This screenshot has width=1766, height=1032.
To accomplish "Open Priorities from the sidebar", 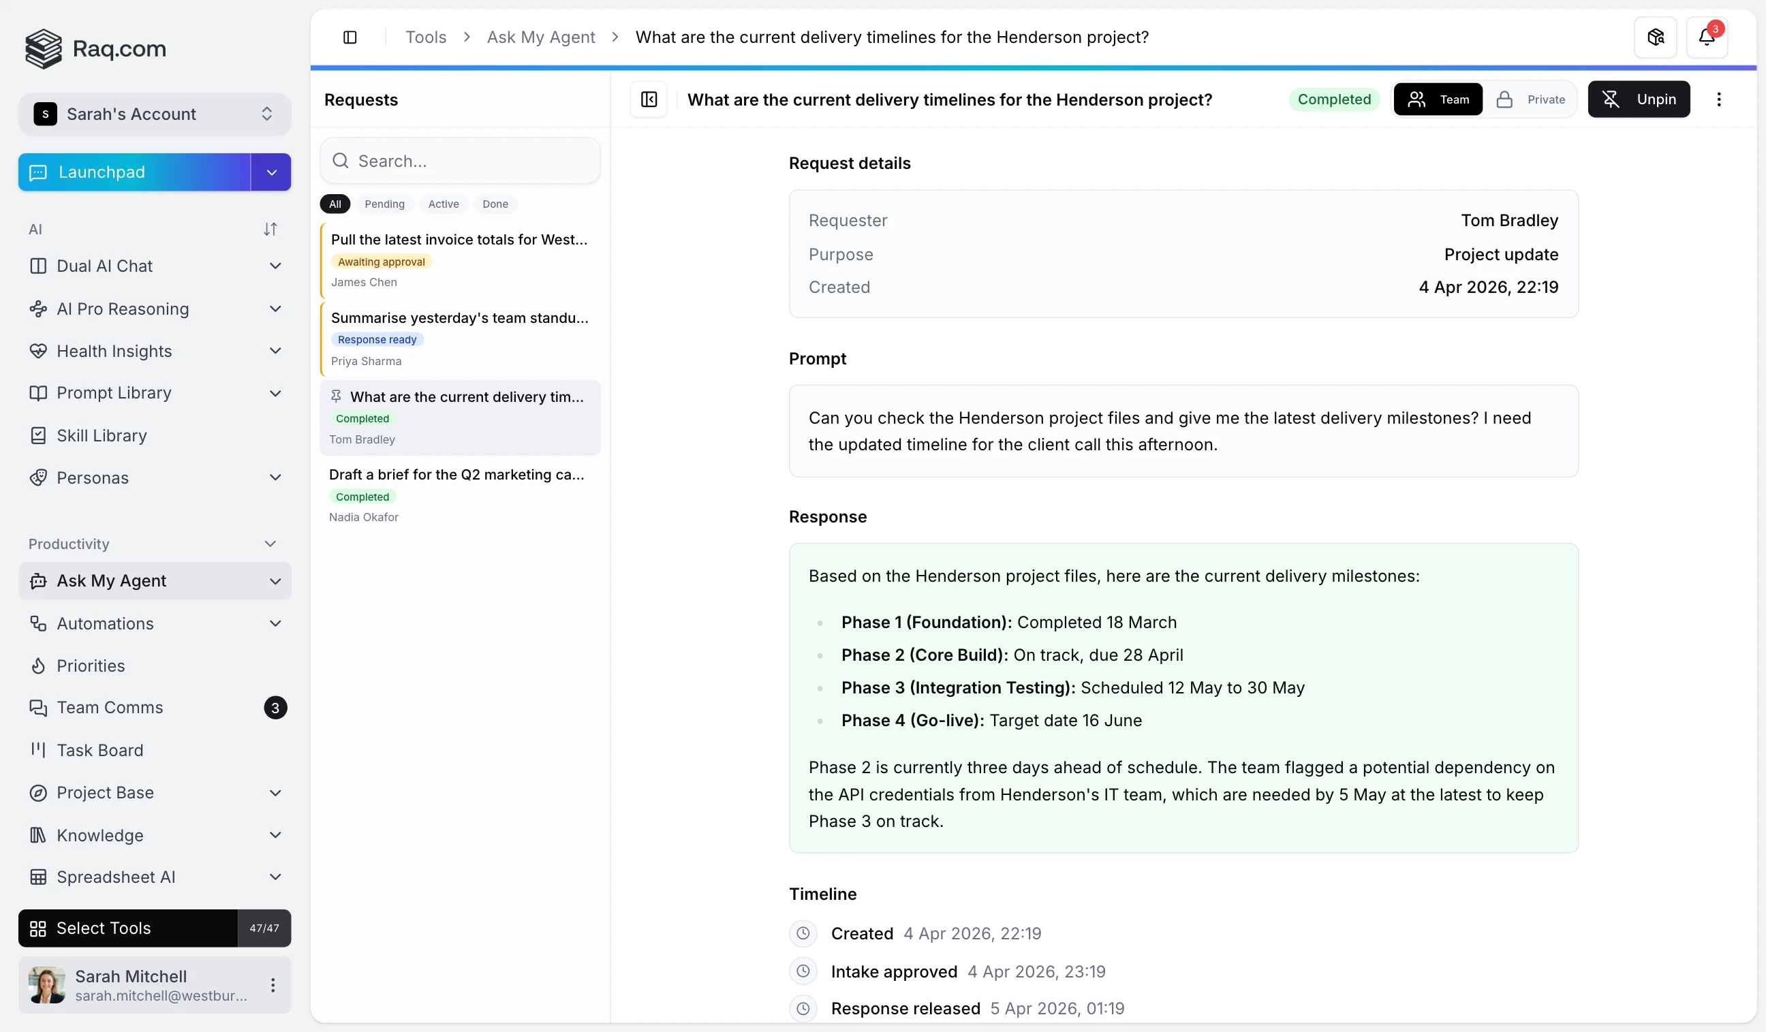I will (91, 666).
